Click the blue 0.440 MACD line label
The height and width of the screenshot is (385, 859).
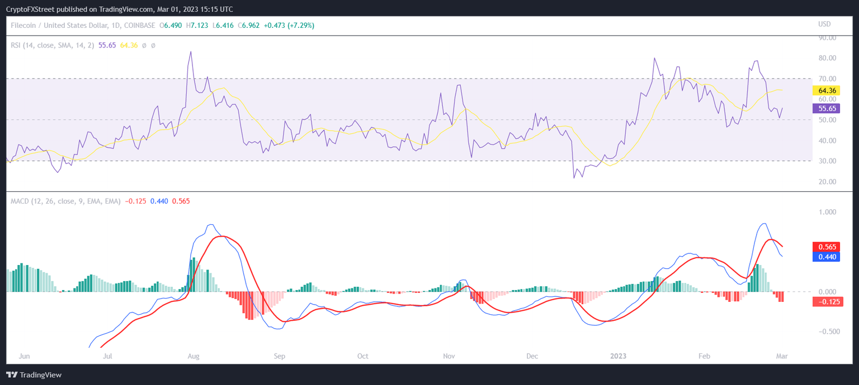(x=827, y=257)
